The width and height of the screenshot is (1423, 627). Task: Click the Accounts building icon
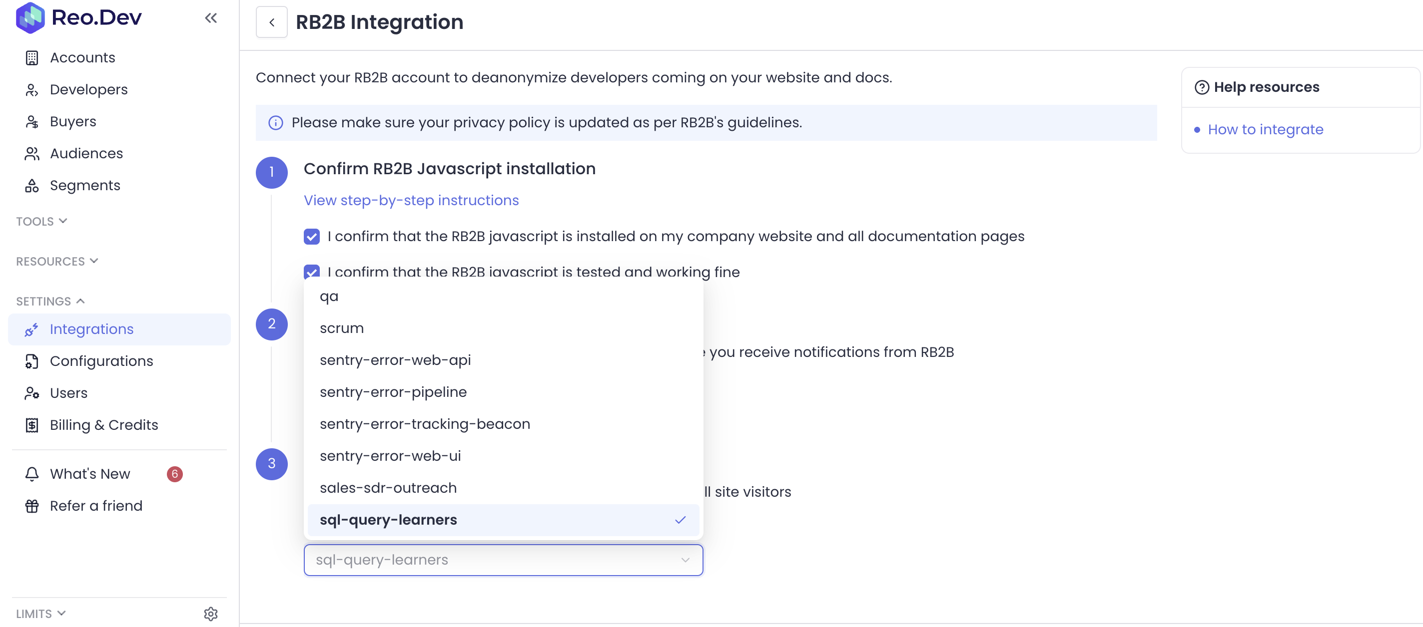coord(32,57)
